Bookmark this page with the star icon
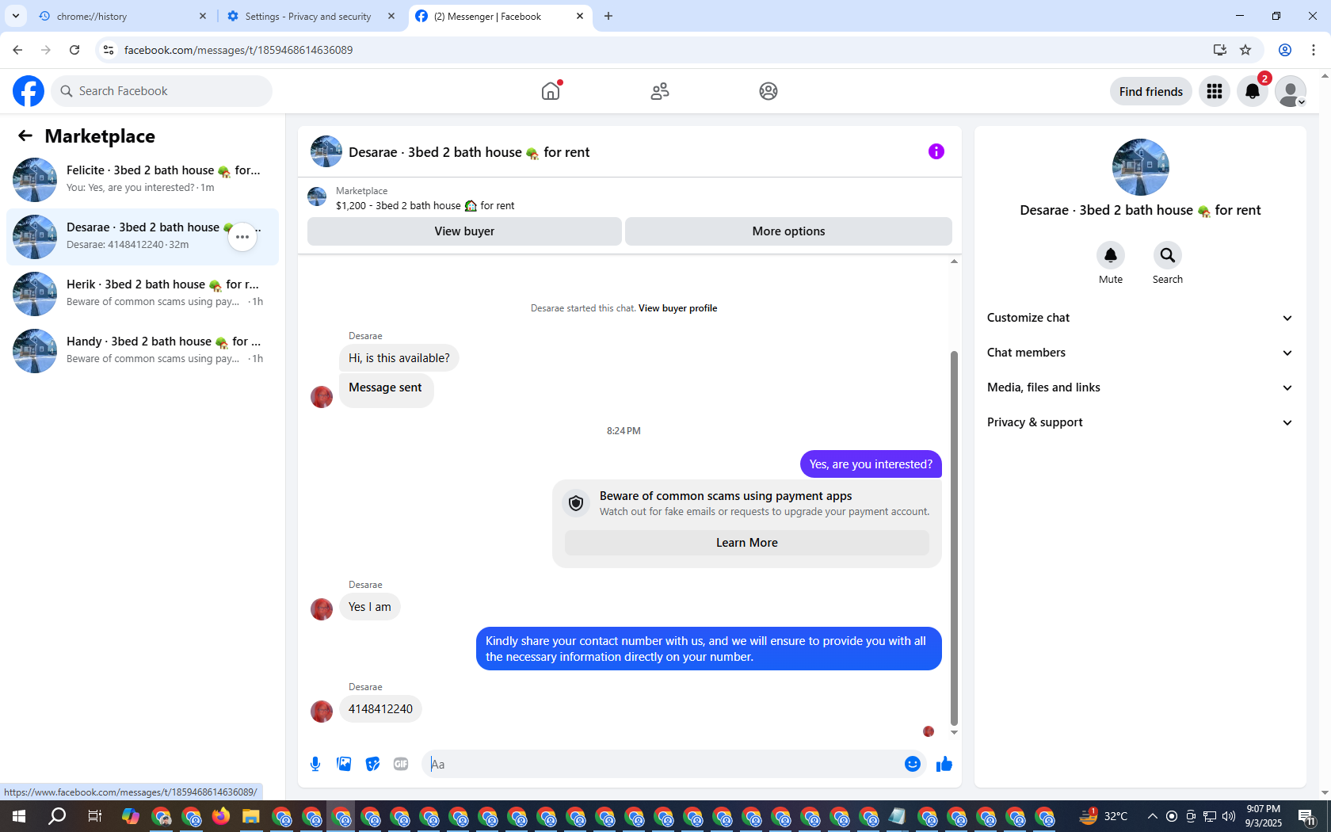Image resolution: width=1331 pixels, height=832 pixels. coord(1245,50)
